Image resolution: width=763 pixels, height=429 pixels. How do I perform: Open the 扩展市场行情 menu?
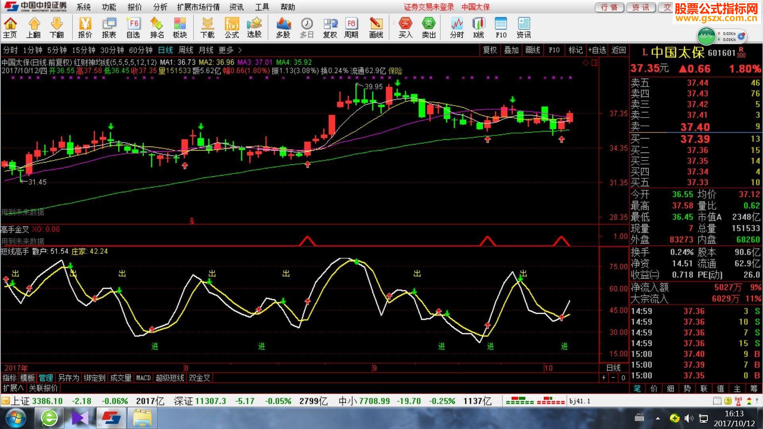(x=198, y=7)
